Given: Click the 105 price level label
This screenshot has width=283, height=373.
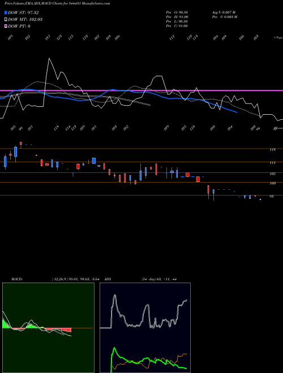Looking at the screenshot, I should (272, 174).
